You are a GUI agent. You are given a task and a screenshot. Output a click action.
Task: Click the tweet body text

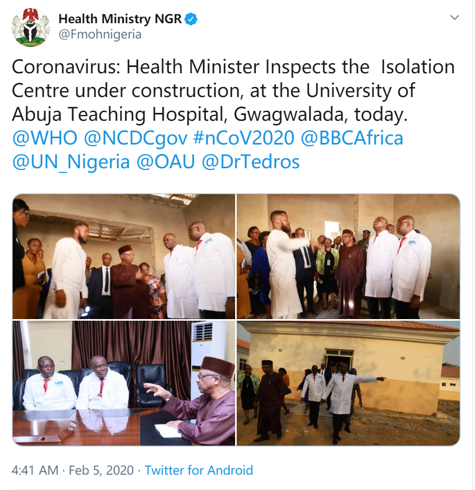232,91
